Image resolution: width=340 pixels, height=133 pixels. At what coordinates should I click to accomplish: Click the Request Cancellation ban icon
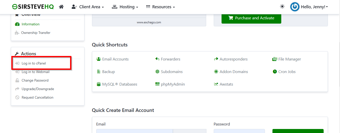(x=17, y=97)
